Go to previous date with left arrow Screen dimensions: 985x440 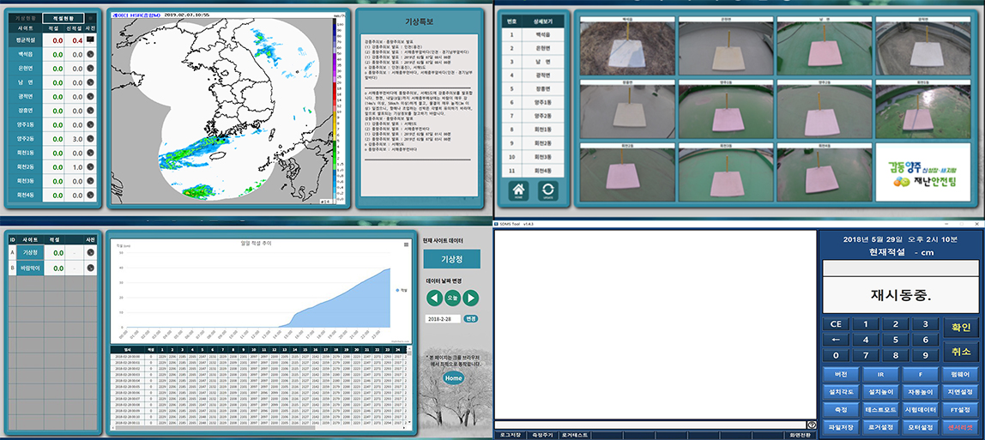435,298
